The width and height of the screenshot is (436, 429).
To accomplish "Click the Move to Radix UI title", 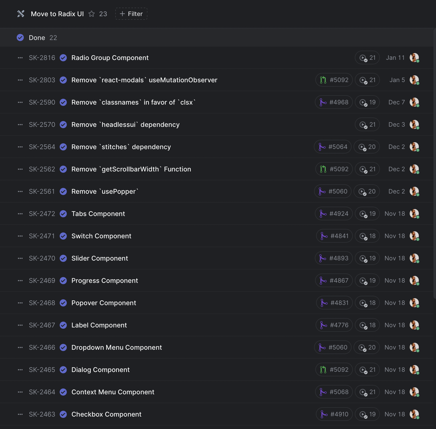I will (57, 14).
